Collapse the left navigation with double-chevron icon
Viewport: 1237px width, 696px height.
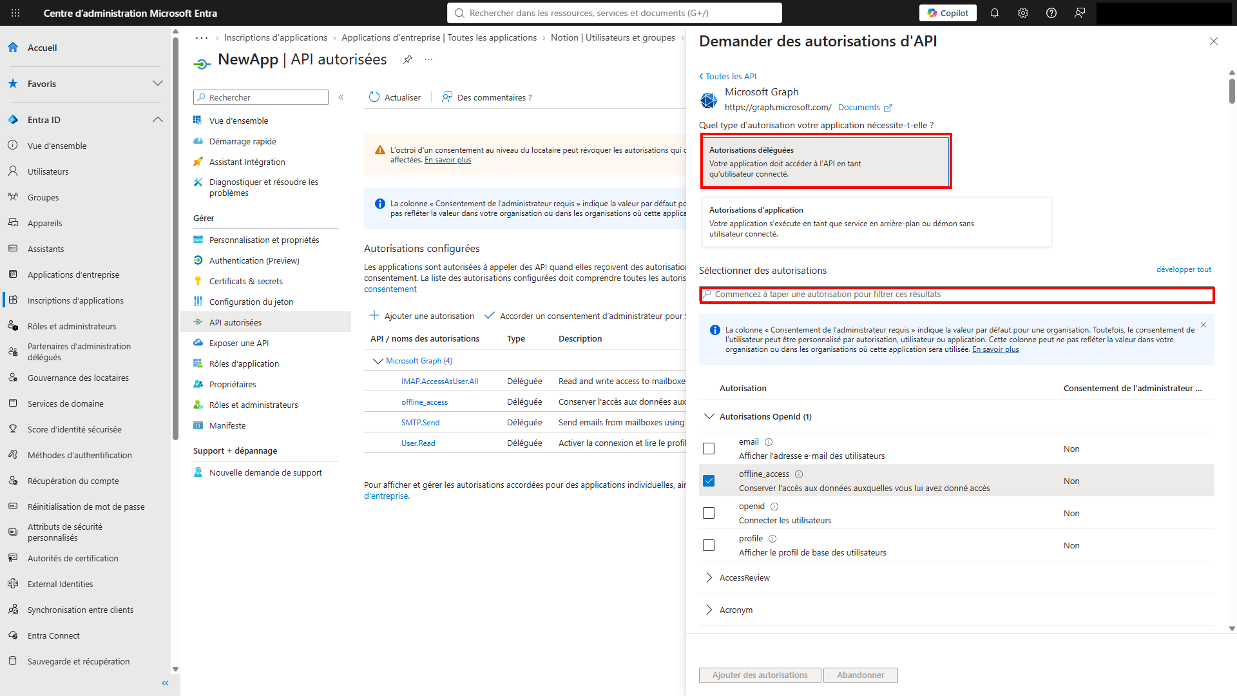coord(165,683)
